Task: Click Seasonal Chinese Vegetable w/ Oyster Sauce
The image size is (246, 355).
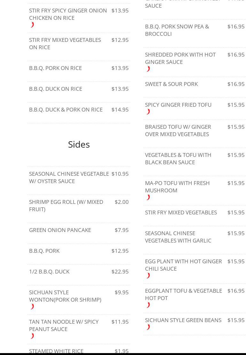Action: click(x=69, y=177)
